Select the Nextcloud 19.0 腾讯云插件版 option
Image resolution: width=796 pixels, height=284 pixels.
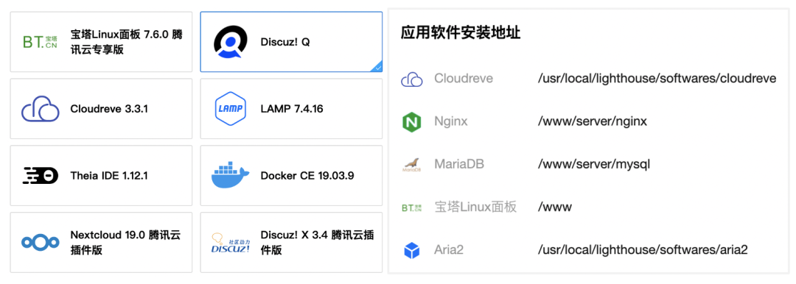[x=101, y=242]
